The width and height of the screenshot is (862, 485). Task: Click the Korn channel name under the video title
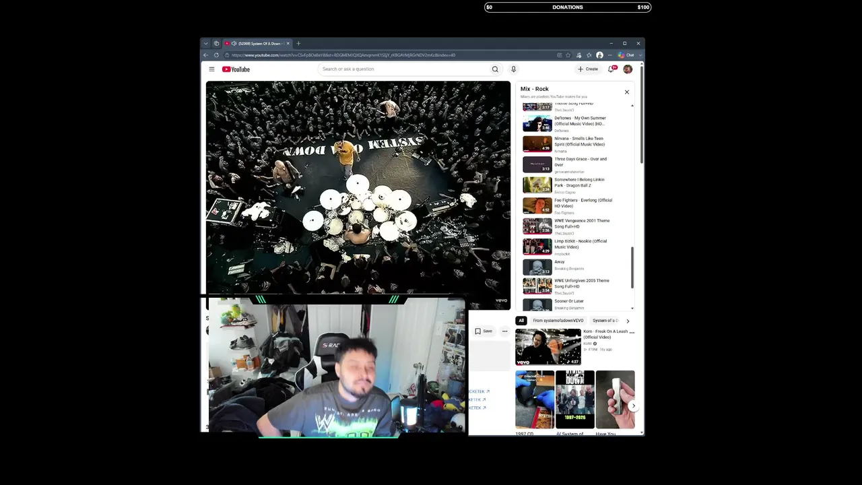point(587,344)
